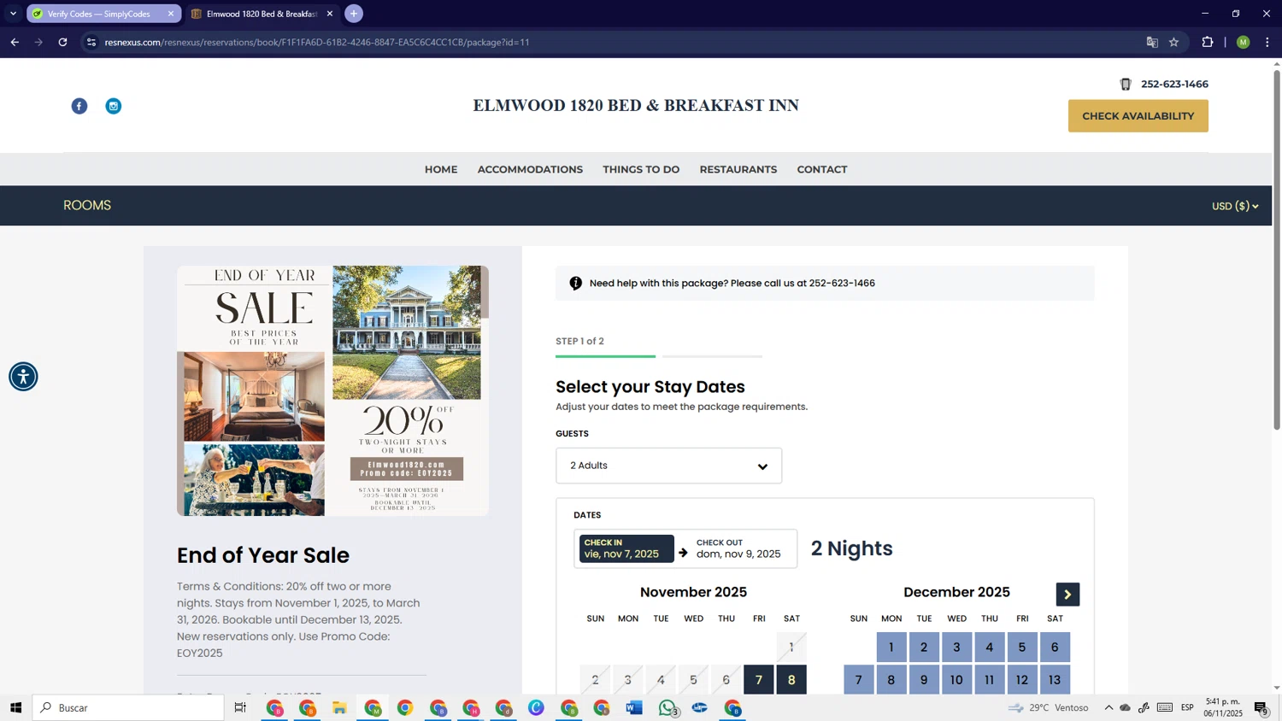Pick November 7 in the calendar
The image size is (1282, 721).
(x=759, y=680)
